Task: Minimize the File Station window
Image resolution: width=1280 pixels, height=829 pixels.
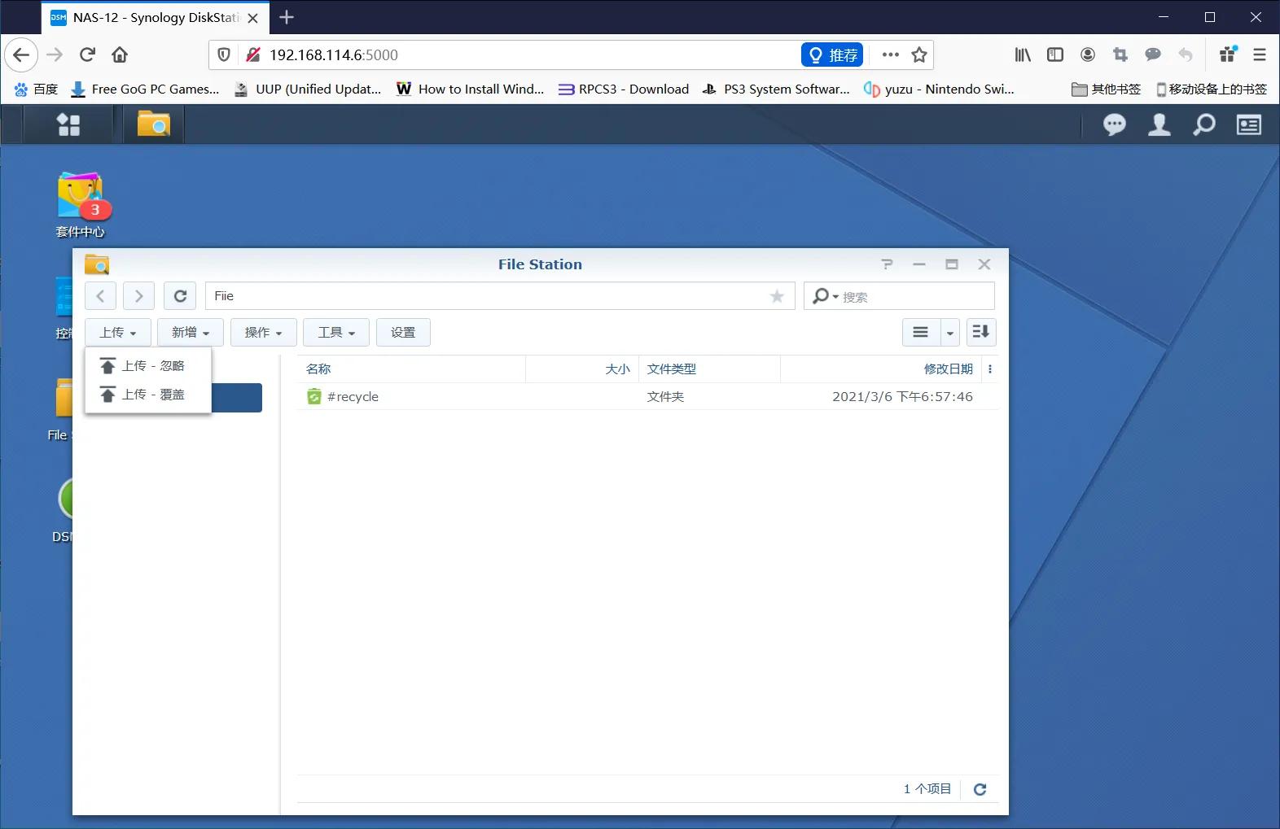Action: pyautogui.click(x=918, y=264)
